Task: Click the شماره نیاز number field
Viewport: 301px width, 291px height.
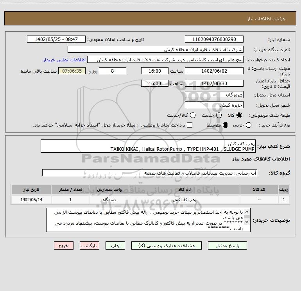Action: click(x=214, y=39)
